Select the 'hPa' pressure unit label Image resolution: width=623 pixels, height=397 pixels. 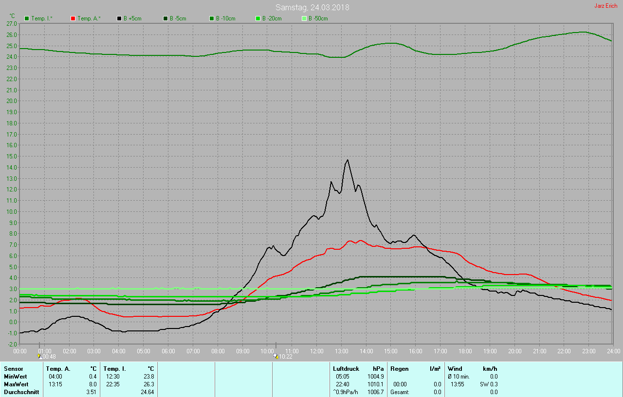pos(378,369)
